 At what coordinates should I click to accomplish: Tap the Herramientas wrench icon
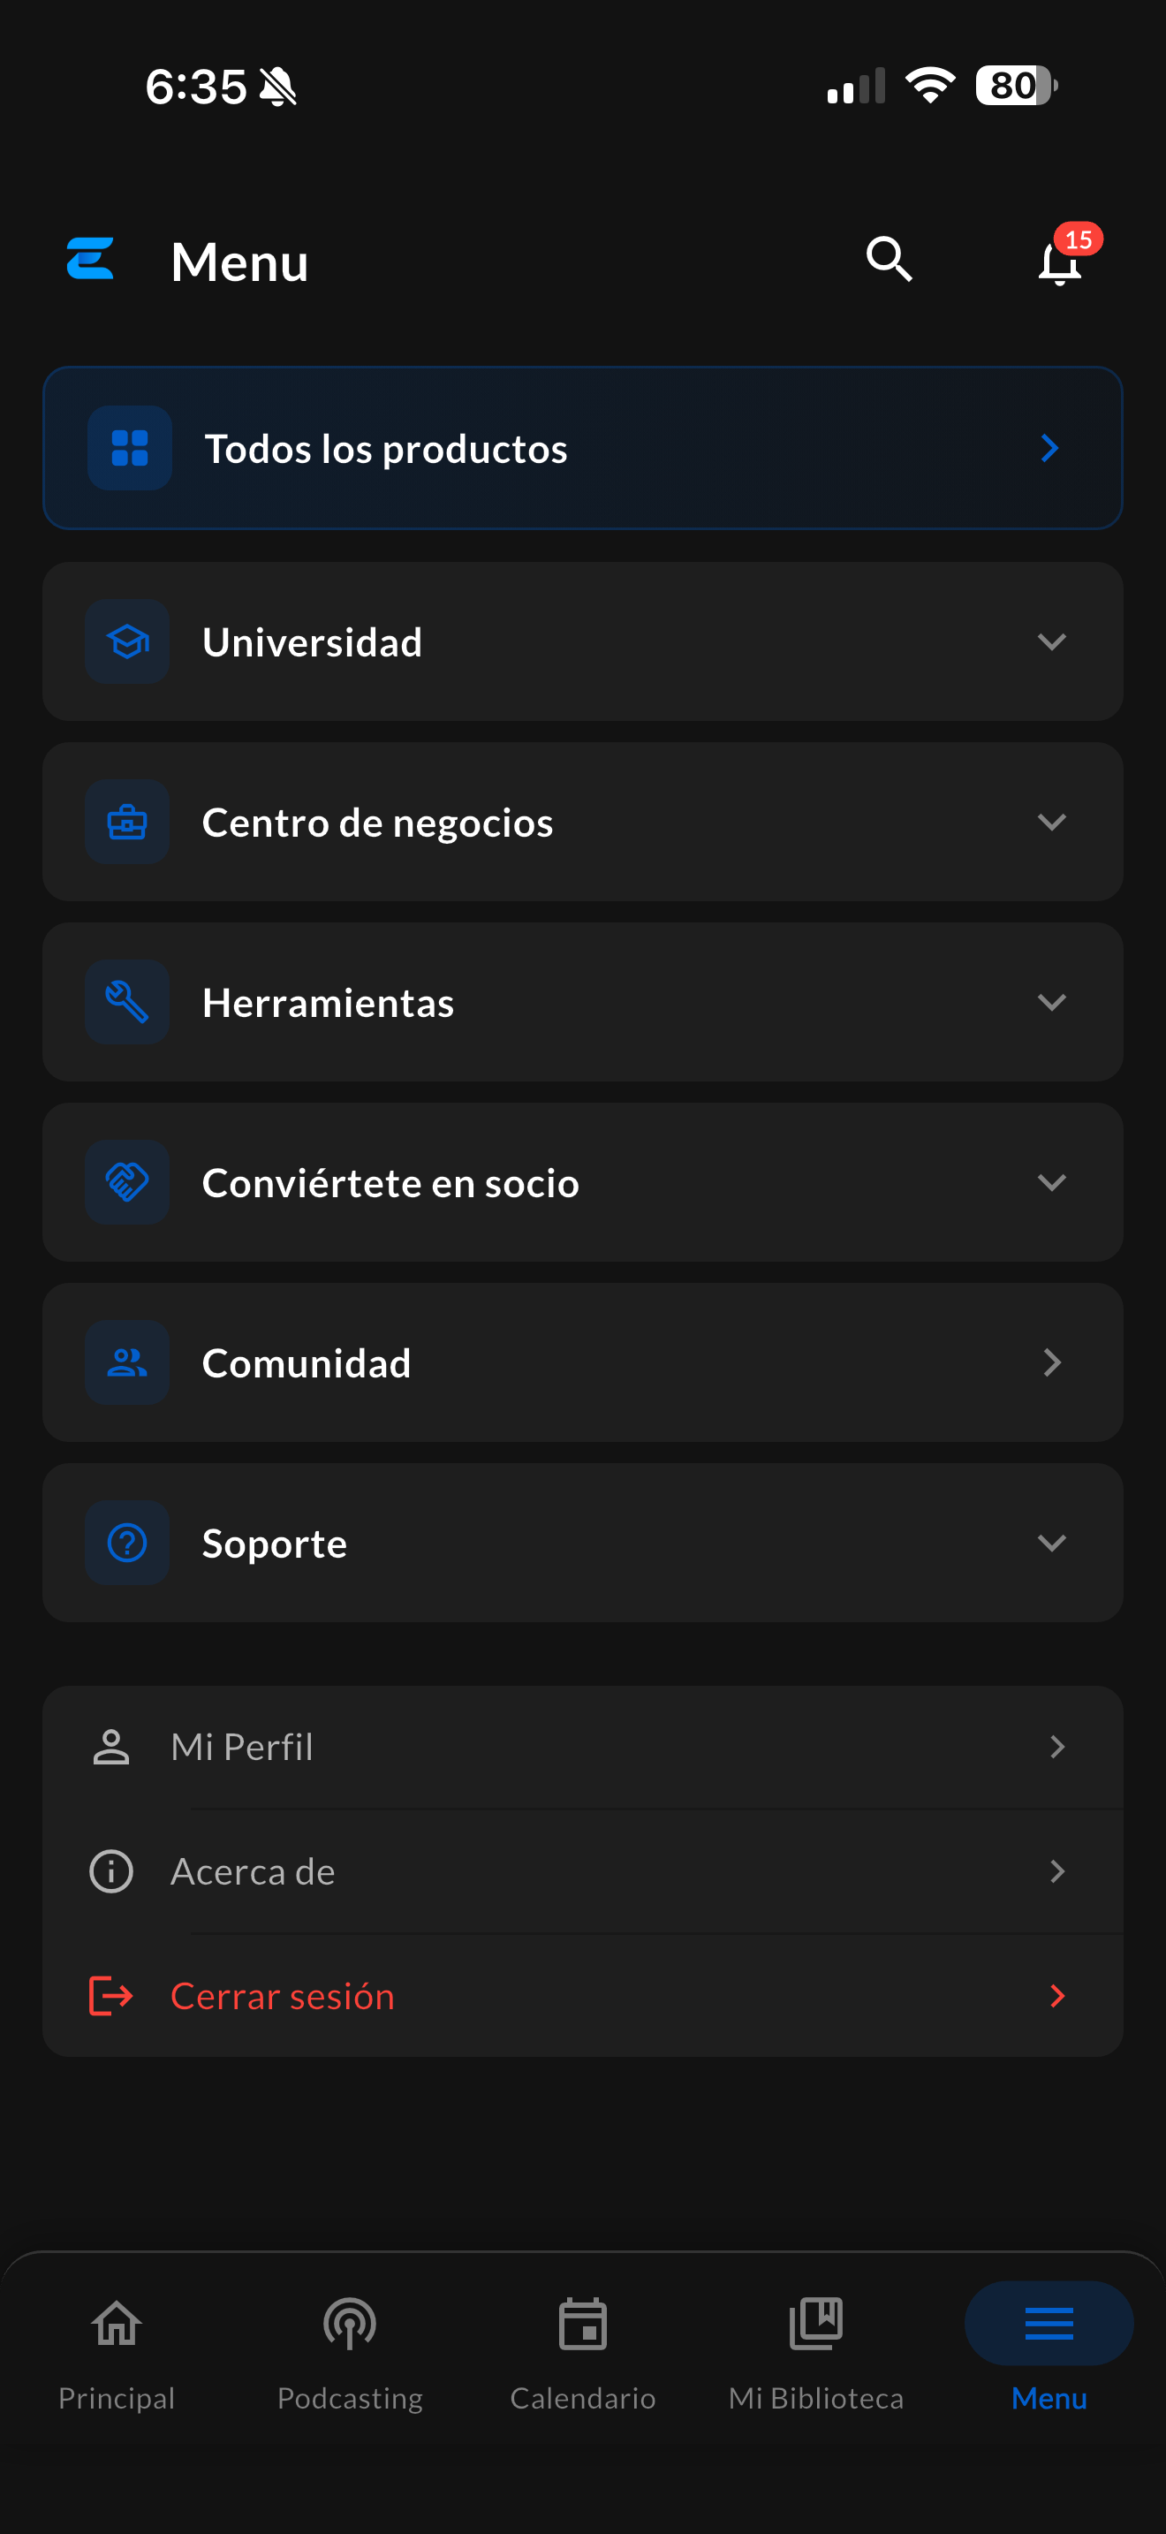(127, 1003)
